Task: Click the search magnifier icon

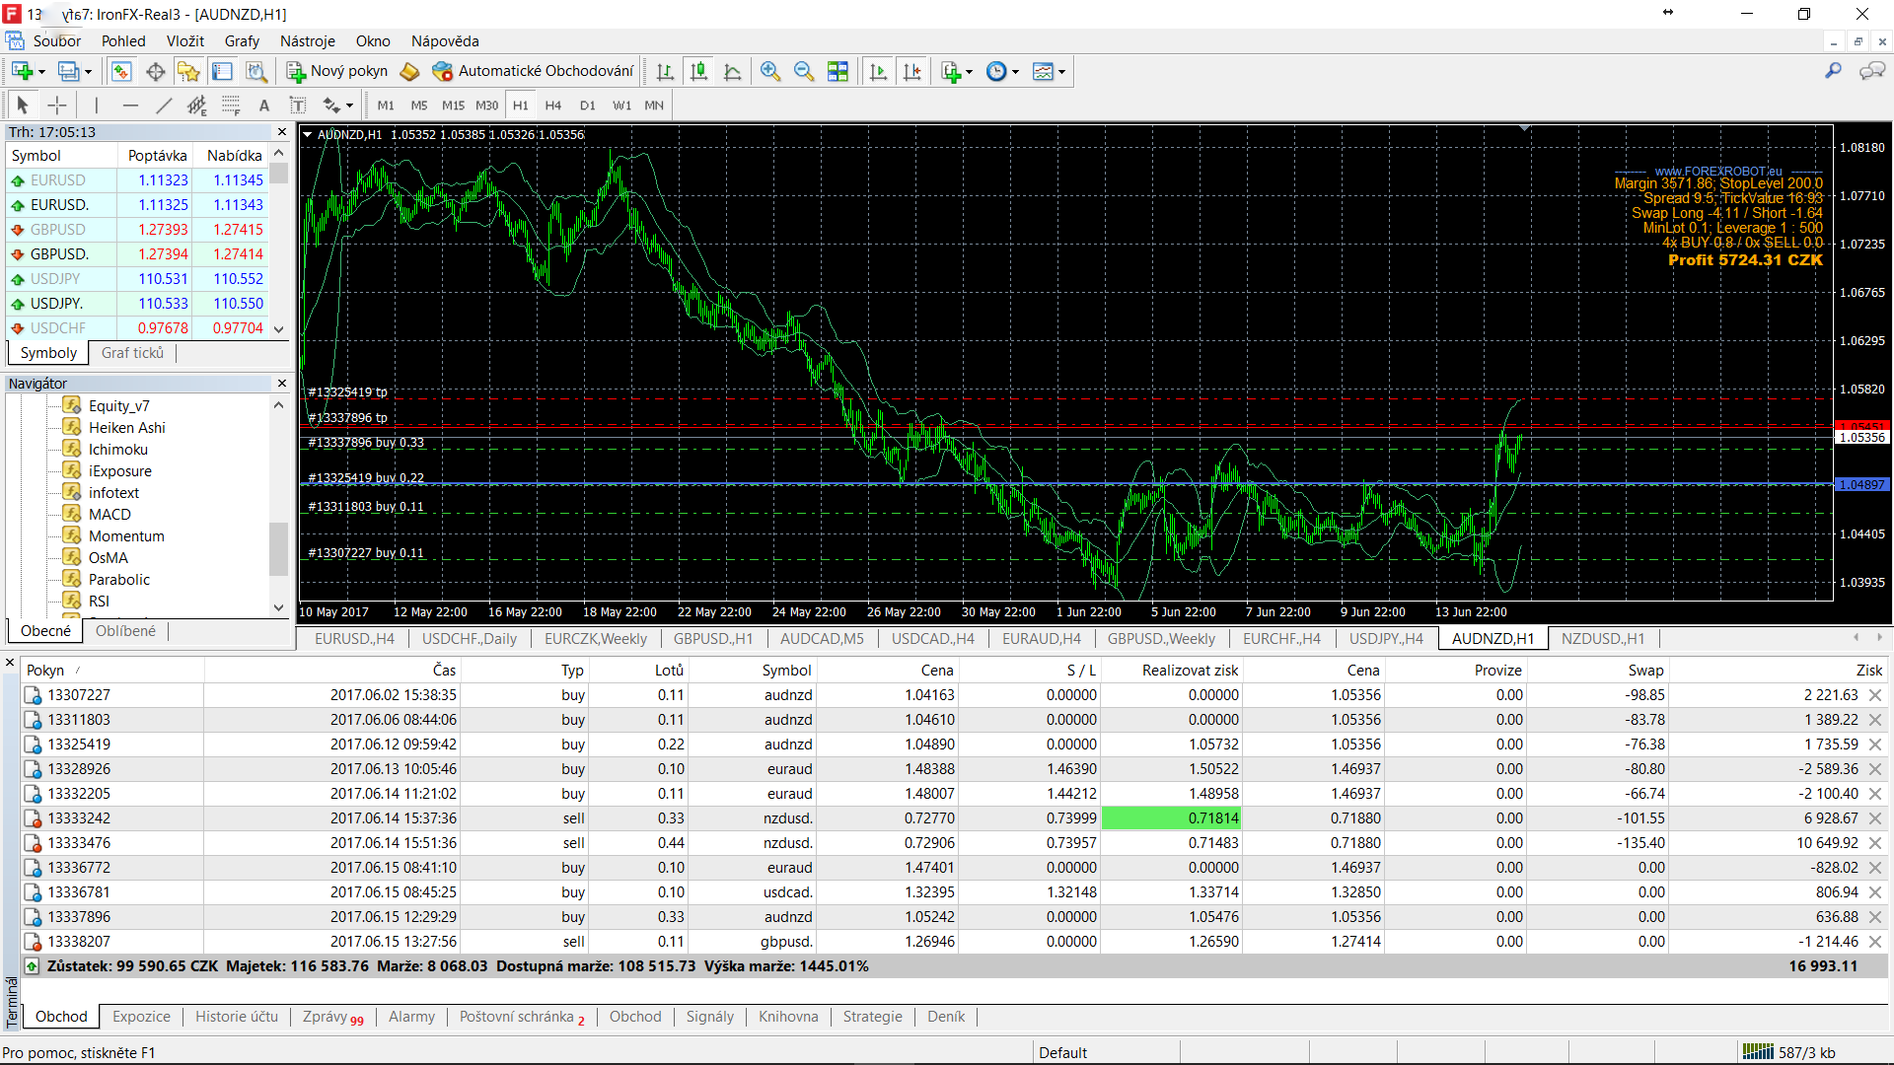Action: point(1833,71)
